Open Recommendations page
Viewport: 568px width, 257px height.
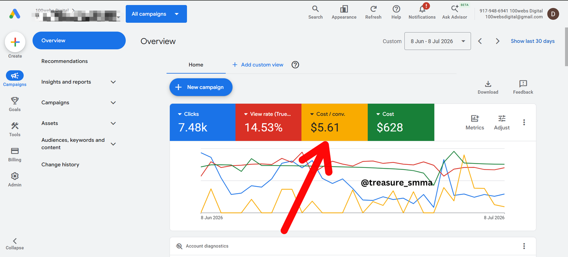coord(65,61)
